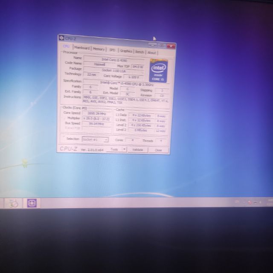Open the About tab
This screenshot has height=273, width=273.
coord(151,52)
